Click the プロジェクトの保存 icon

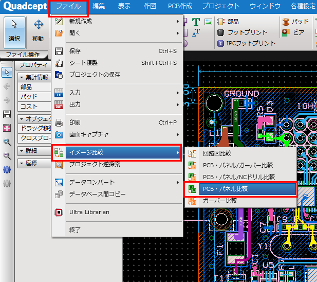click(x=59, y=75)
